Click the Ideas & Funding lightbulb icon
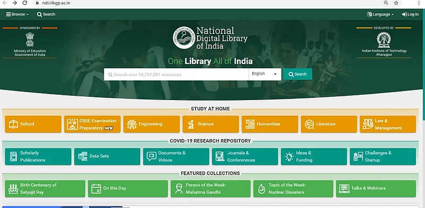The width and height of the screenshot is (425, 208). [x=289, y=157]
